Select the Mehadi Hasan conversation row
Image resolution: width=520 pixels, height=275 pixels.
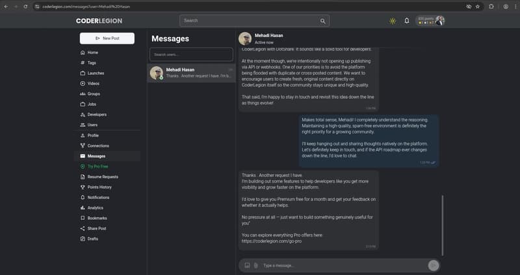pyautogui.click(x=191, y=73)
